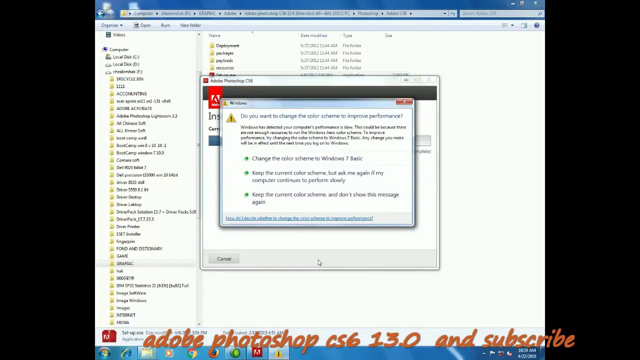Image resolution: width=640 pixels, height=360 pixels.
Task: Select Computer in address breadcrumb
Action: point(143,13)
